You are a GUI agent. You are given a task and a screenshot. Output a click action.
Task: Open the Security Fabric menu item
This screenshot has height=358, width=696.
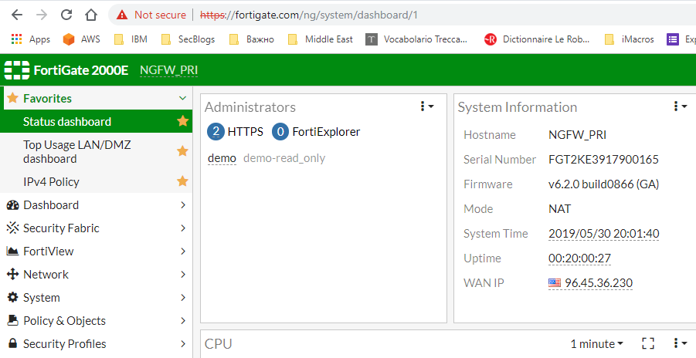(96, 228)
